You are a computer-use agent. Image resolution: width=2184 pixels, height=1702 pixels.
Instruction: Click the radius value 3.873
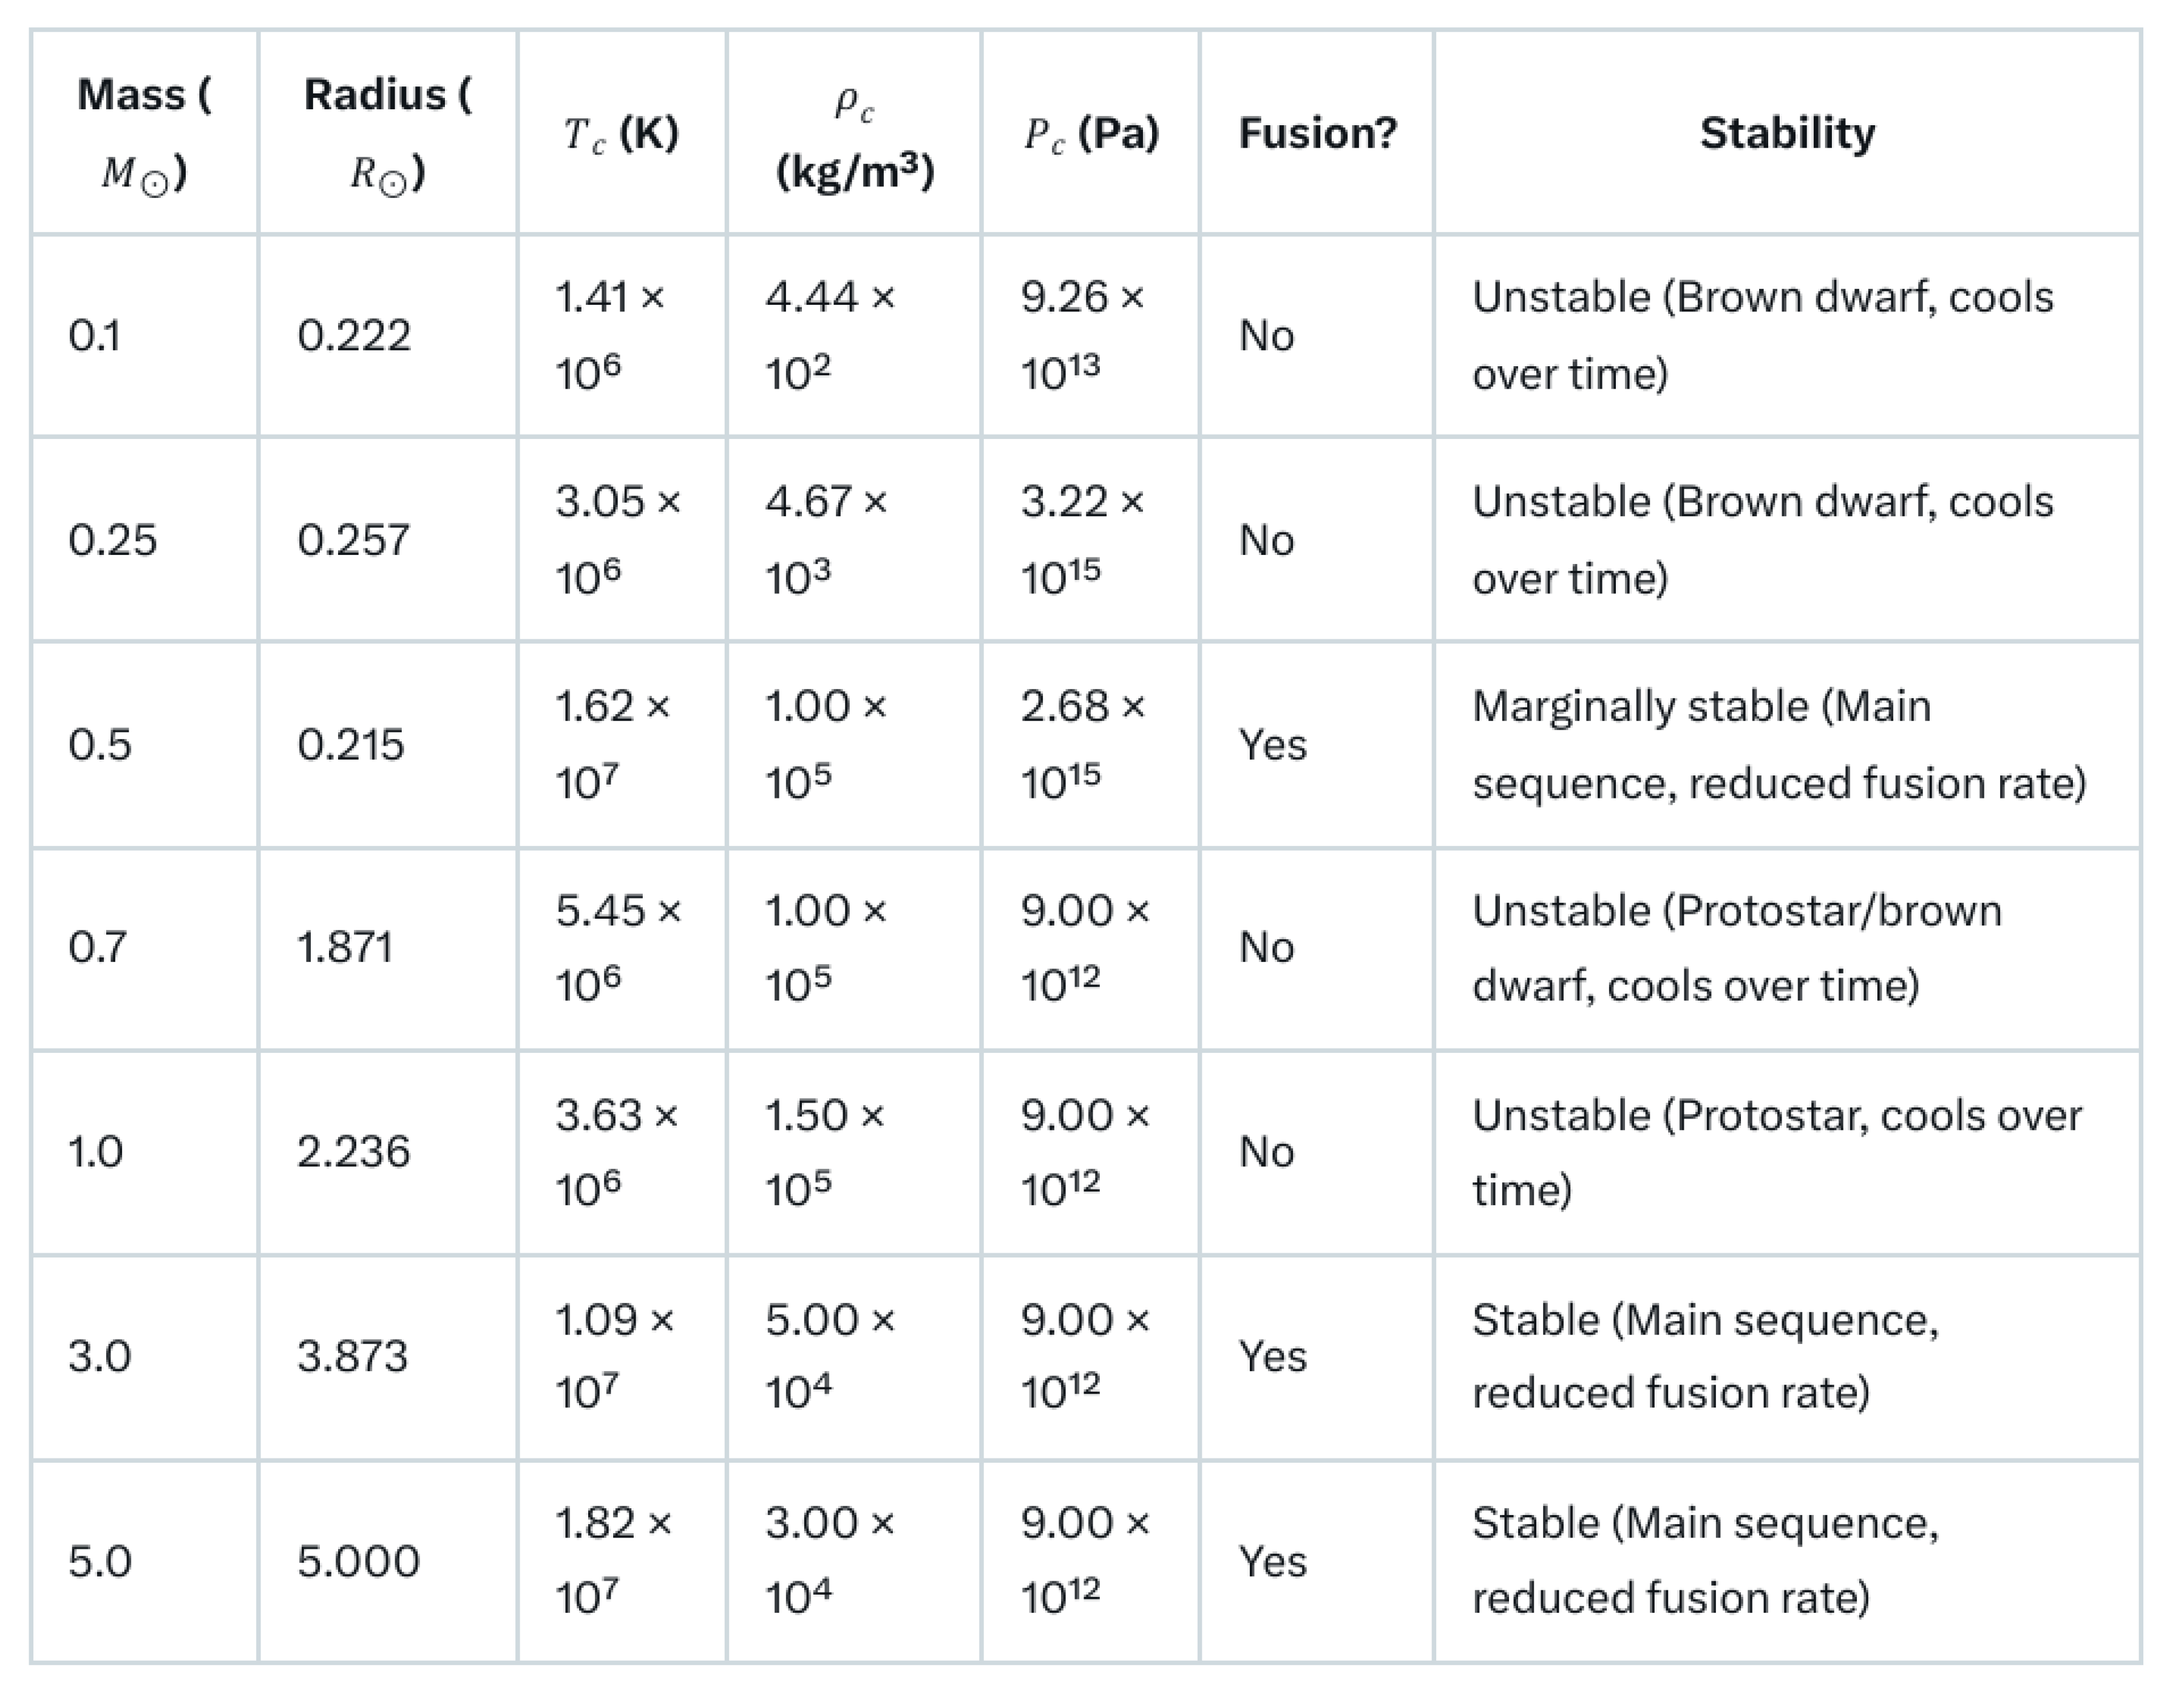pyautogui.click(x=352, y=1356)
